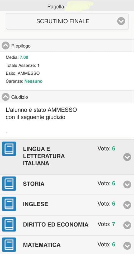134x254 pixels.
Task: Collapse the Riepilogo section arrow
Action: point(6,46)
